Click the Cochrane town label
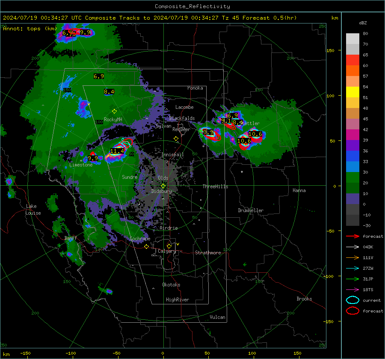Viewport: 385px width, 359px height. (x=140, y=239)
